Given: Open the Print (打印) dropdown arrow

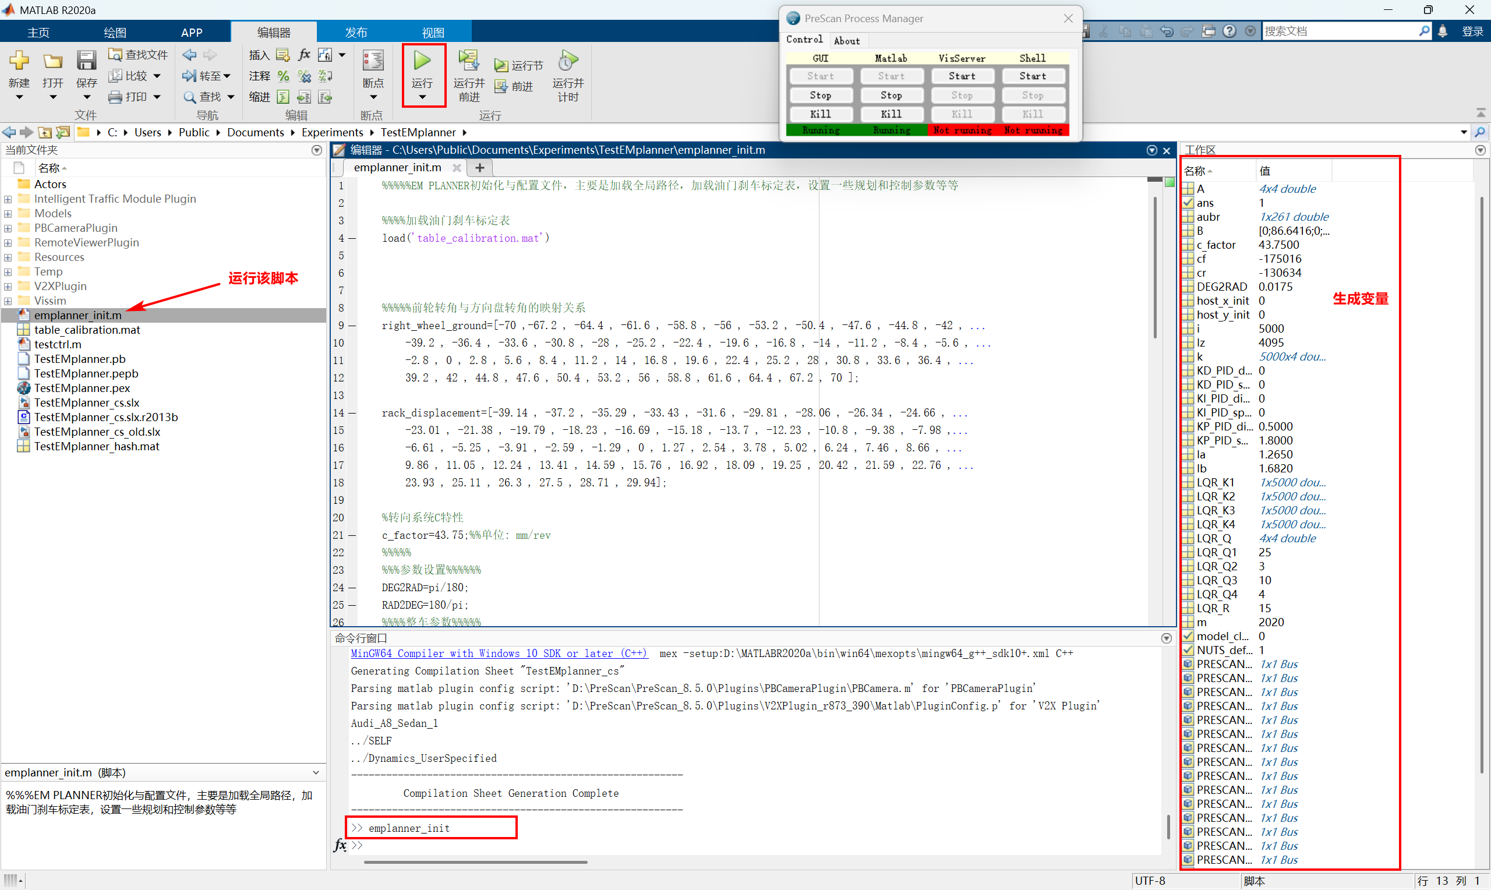Looking at the screenshot, I should click(157, 97).
